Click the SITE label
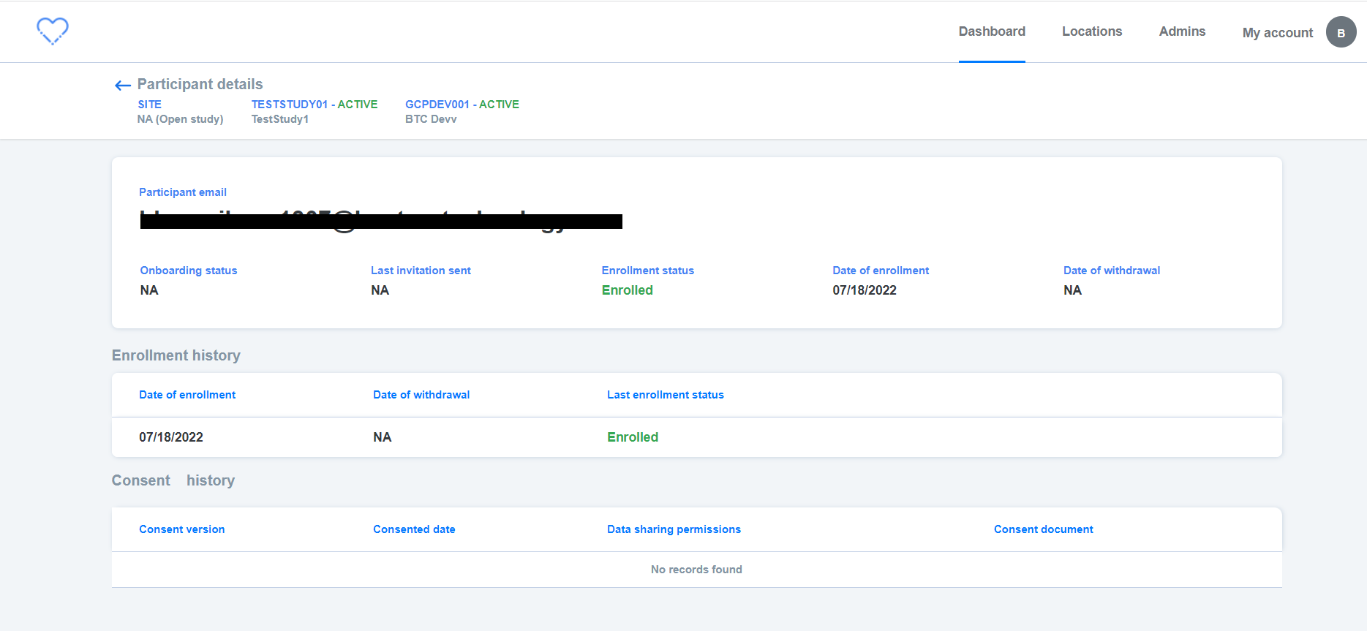 pyautogui.click(x=150, y=105)
